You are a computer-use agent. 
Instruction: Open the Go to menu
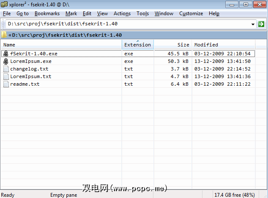(x=22, y=14)
